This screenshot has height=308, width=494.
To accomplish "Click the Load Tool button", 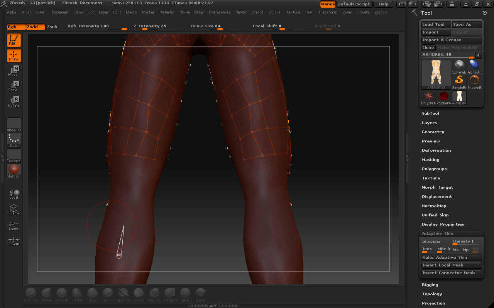I will click(x=435, y=25).
